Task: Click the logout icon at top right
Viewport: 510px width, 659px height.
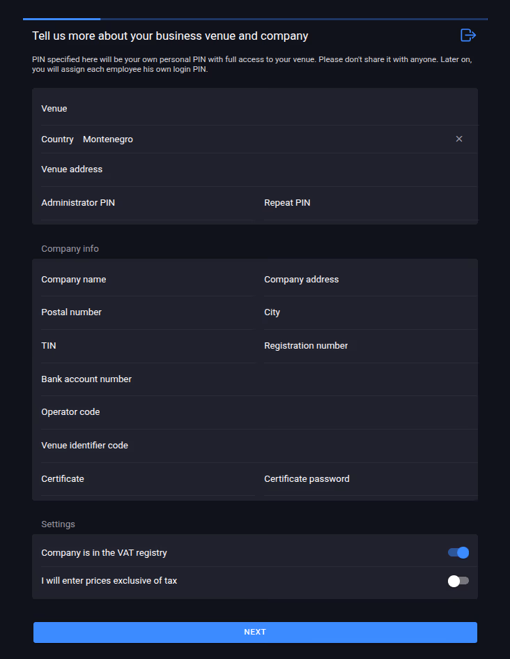Action: point(468,36)
